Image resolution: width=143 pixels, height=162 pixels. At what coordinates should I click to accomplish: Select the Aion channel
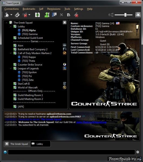tap(20, 46)
